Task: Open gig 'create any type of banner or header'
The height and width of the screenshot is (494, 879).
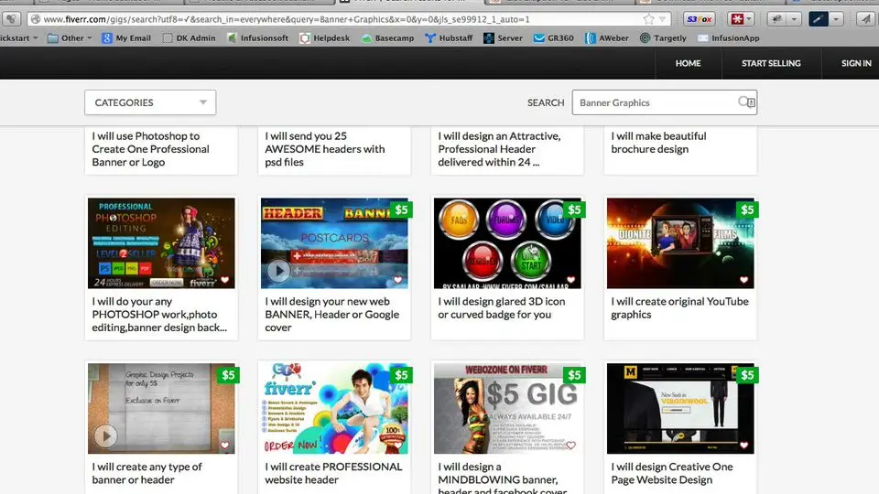Action: [146, 473]
